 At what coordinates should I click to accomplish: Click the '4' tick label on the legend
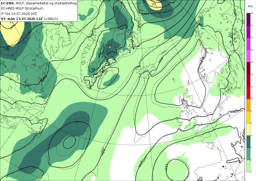pyautogui.click(x=251, y=135)
